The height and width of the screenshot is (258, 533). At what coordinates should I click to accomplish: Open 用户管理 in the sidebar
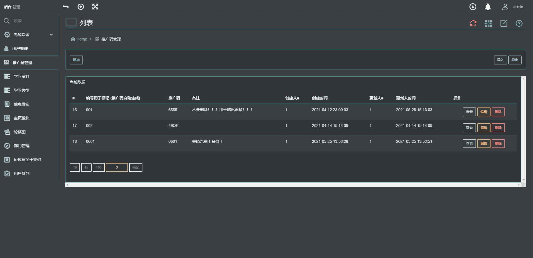[x=20, y=49]
